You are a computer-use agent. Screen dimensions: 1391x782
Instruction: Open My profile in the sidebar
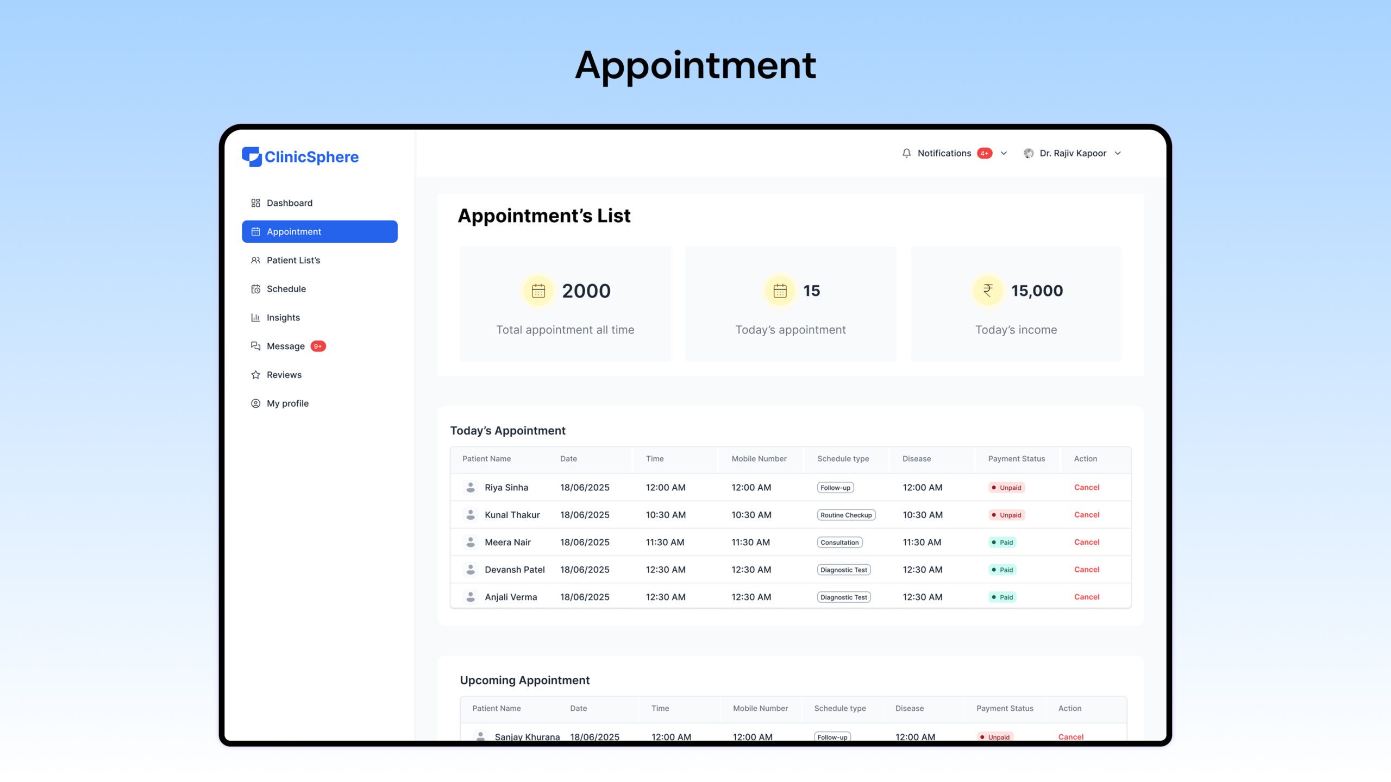click(x=287, y=403)
